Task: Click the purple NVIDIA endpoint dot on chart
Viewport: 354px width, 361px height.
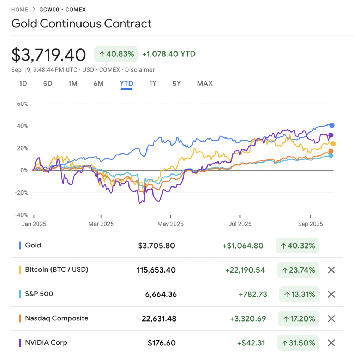Action: [x=331, y=135]
